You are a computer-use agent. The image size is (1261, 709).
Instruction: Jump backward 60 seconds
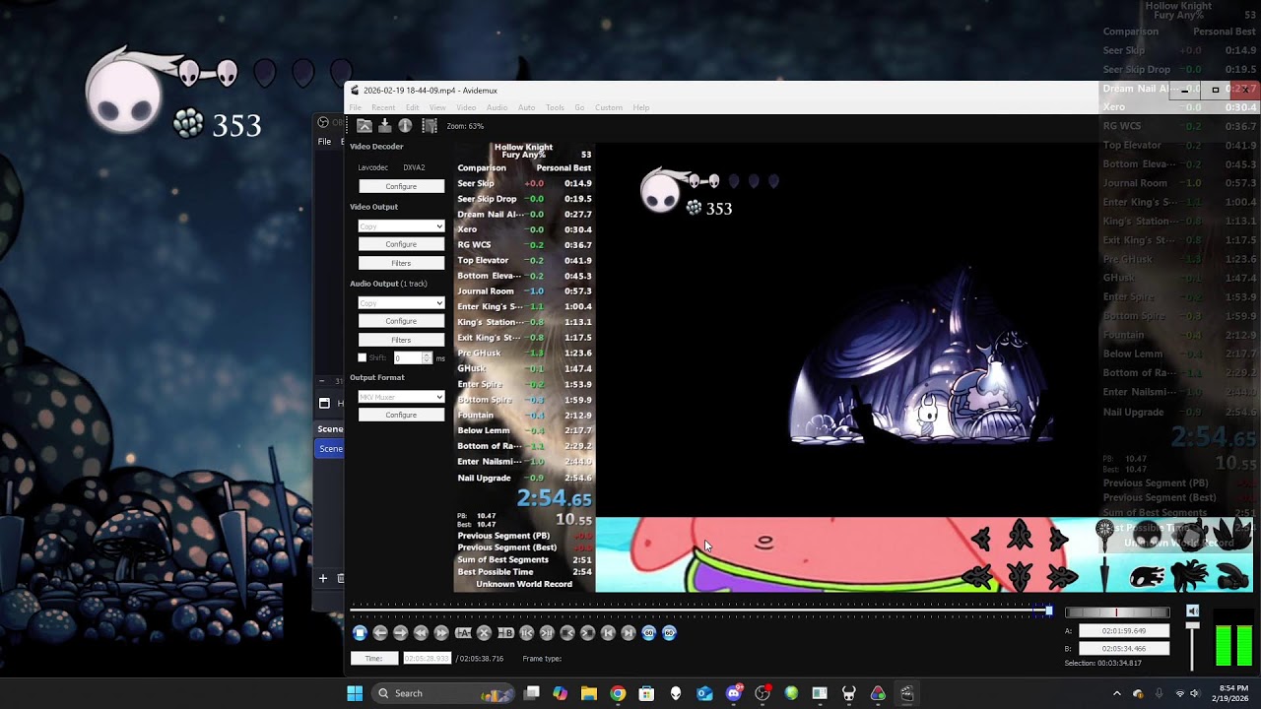[x=648, y=633]
